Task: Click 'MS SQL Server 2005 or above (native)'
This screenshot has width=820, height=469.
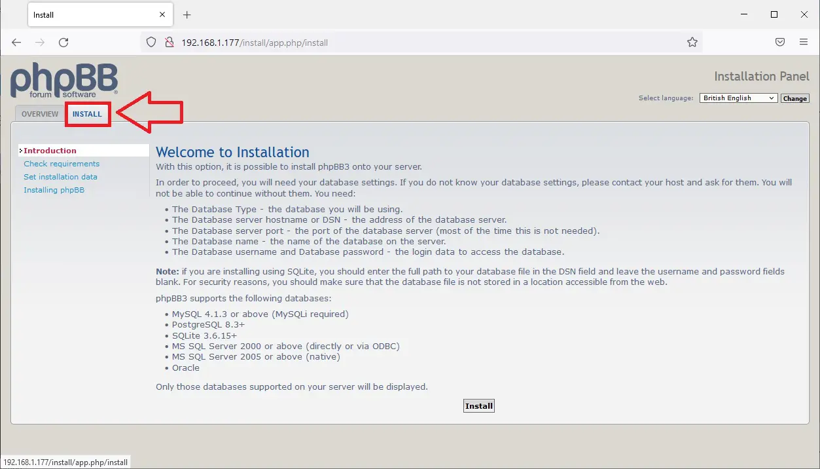Action: click(x=256, y=357)
